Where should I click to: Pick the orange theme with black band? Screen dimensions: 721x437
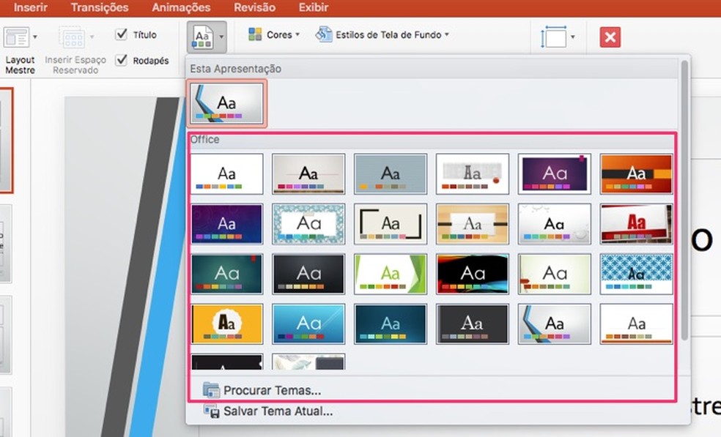coord(637,173)
